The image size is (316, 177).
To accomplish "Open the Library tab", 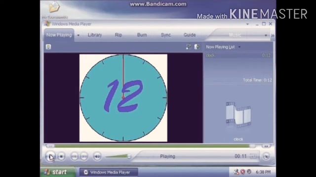I will click(95, 35).
